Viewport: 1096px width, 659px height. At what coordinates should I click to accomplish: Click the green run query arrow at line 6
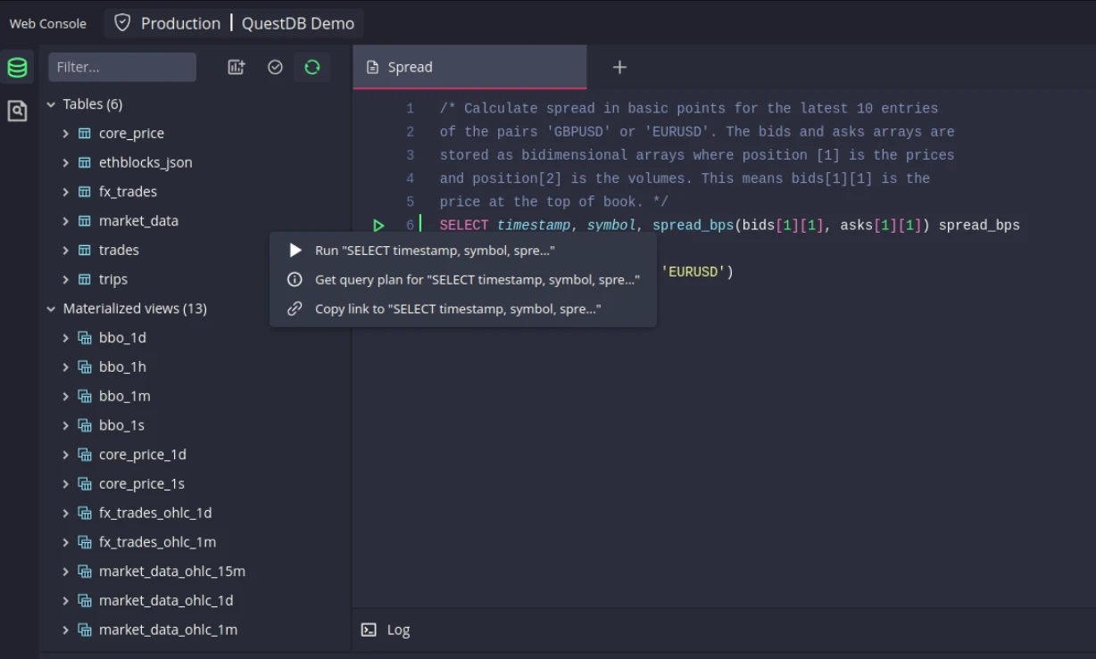(x=378, y=226)
